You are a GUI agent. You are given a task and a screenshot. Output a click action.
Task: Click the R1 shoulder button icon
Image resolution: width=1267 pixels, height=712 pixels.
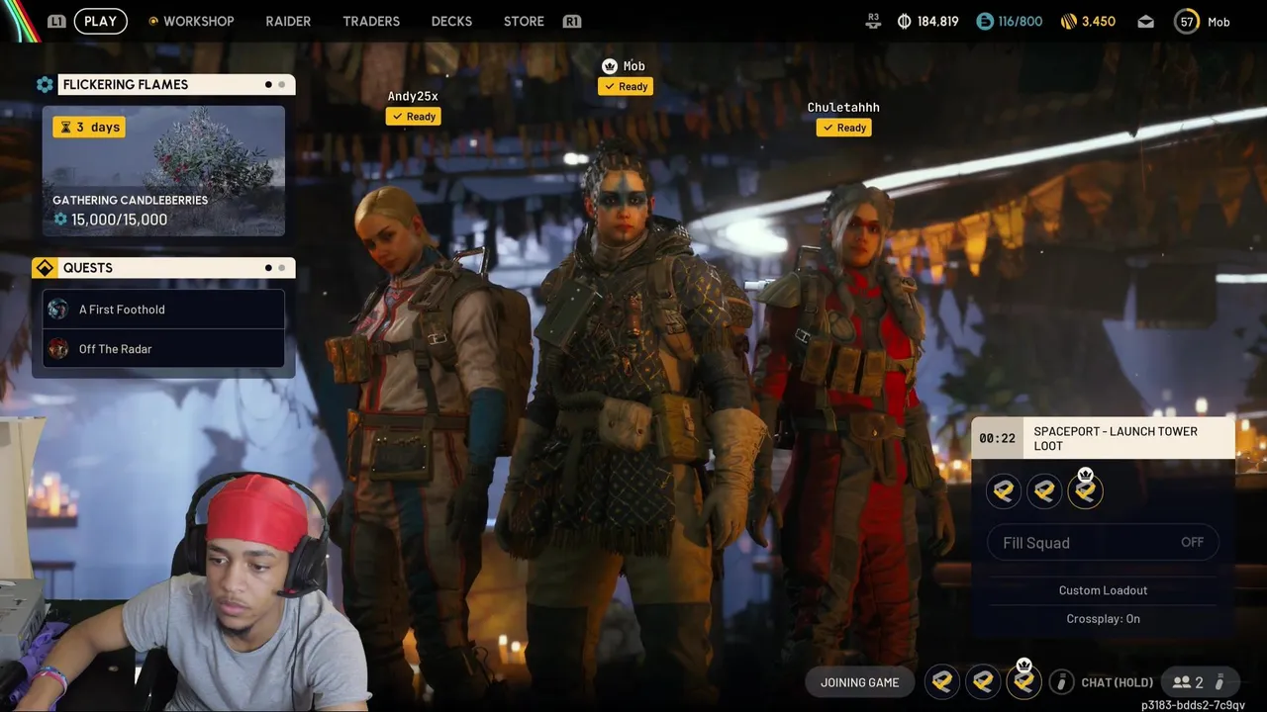571,21
